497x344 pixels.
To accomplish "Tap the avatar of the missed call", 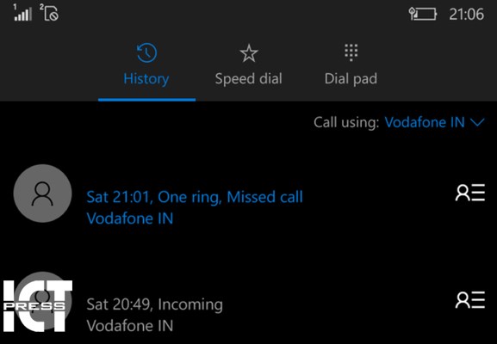I will (x=42, y=193).
